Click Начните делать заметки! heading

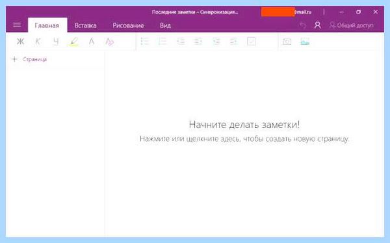(244, 125)
